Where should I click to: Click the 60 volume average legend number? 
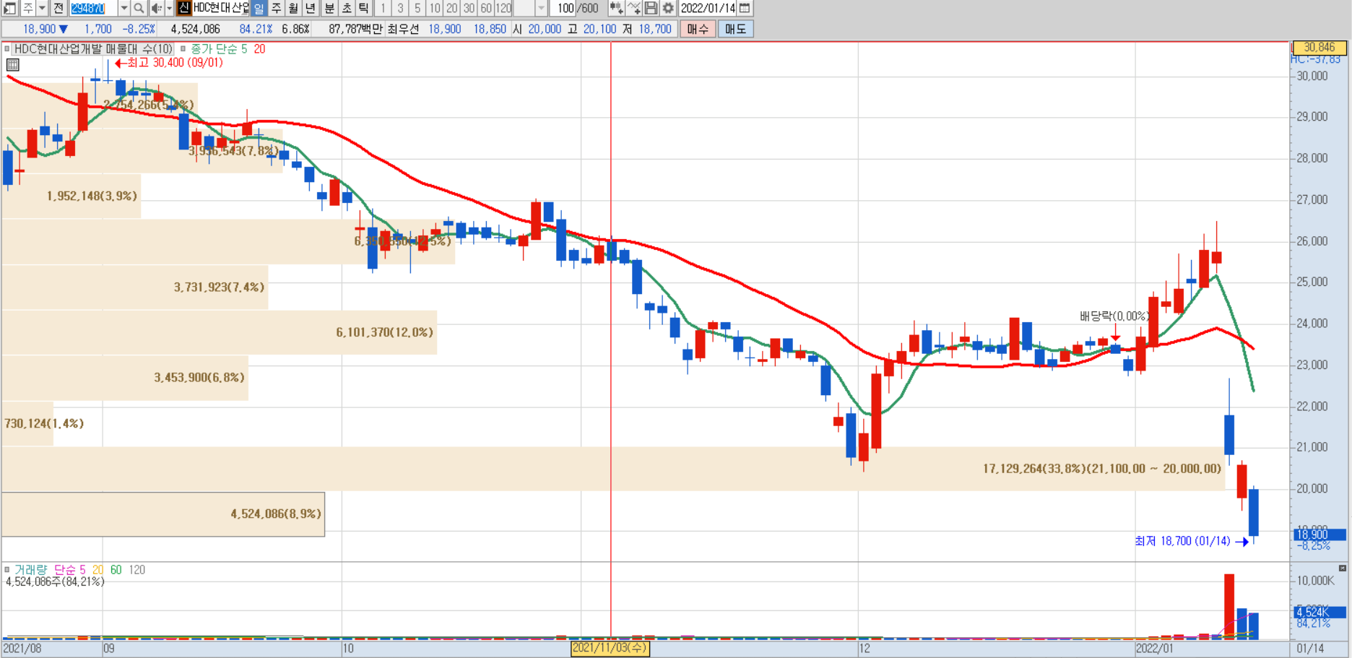116,570
